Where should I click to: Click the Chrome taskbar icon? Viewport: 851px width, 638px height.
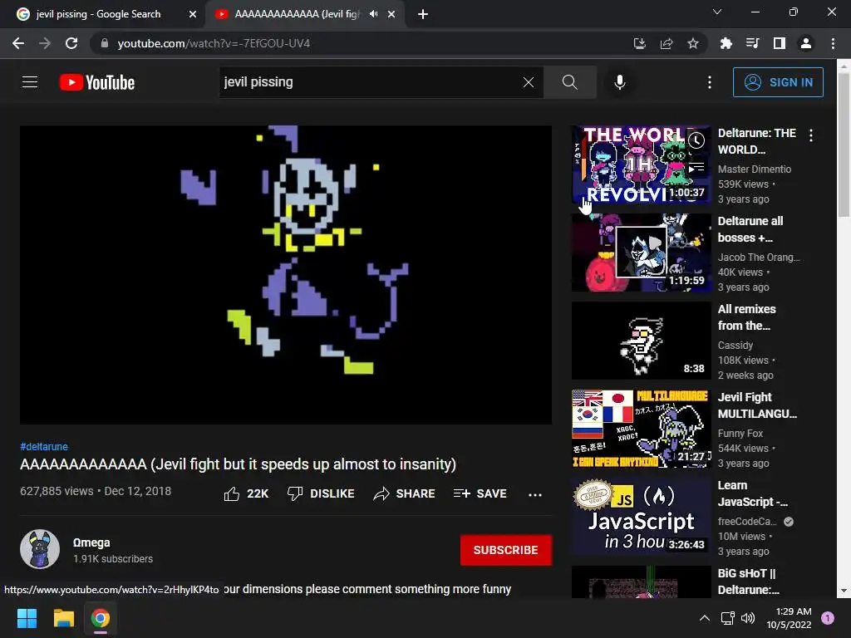(101, 618)
